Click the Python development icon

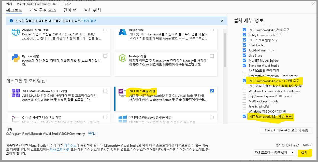click(16, 58)
